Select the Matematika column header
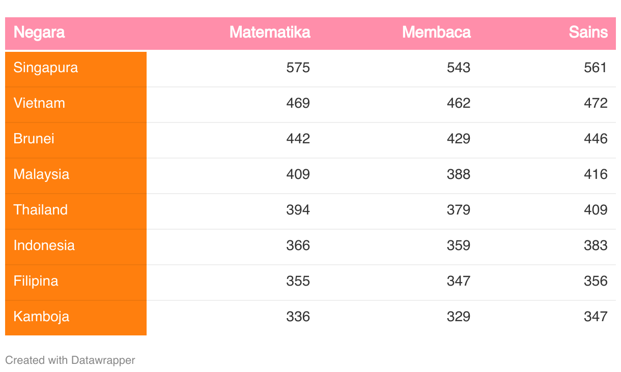Image resolution: width=621 pixels, height=372 pixels. pos(270,33)
